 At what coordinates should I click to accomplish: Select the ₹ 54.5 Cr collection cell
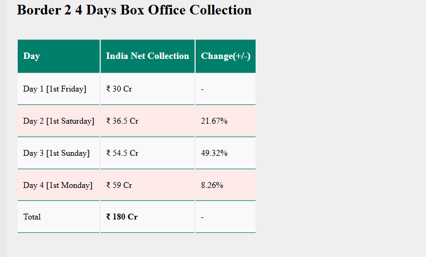pyautogui.click(x=122, y=153)
